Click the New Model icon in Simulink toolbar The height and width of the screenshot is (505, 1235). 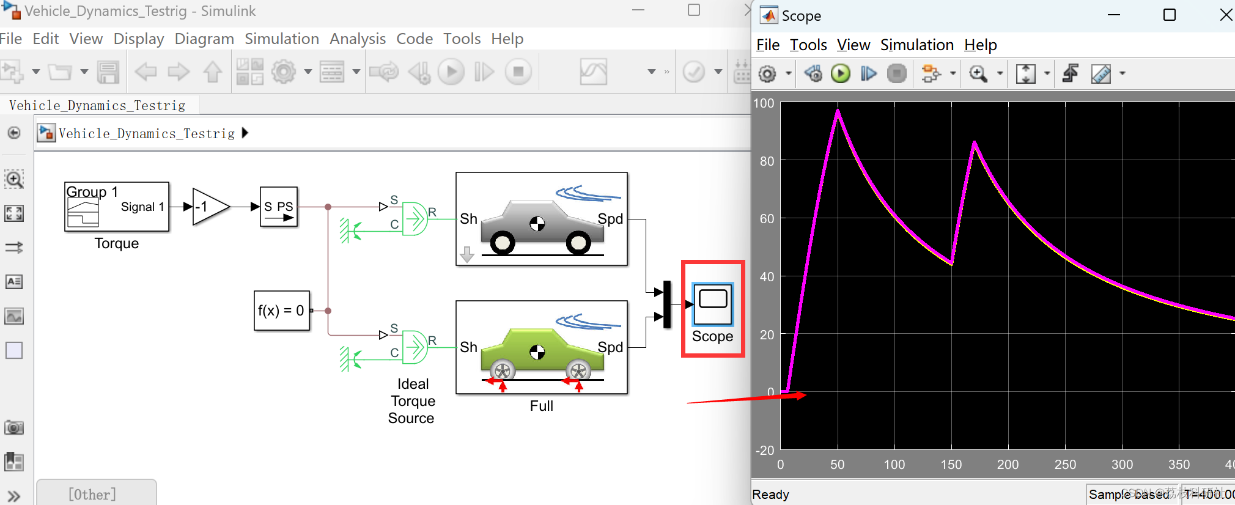point(12,72)
